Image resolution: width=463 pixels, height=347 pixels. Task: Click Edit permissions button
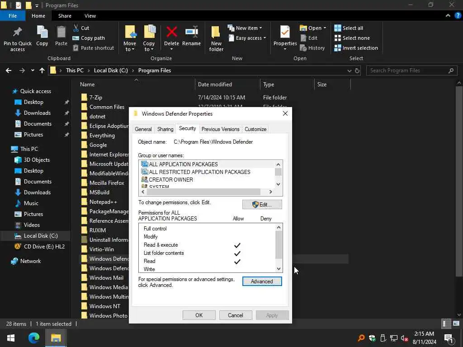click(262, 205)
